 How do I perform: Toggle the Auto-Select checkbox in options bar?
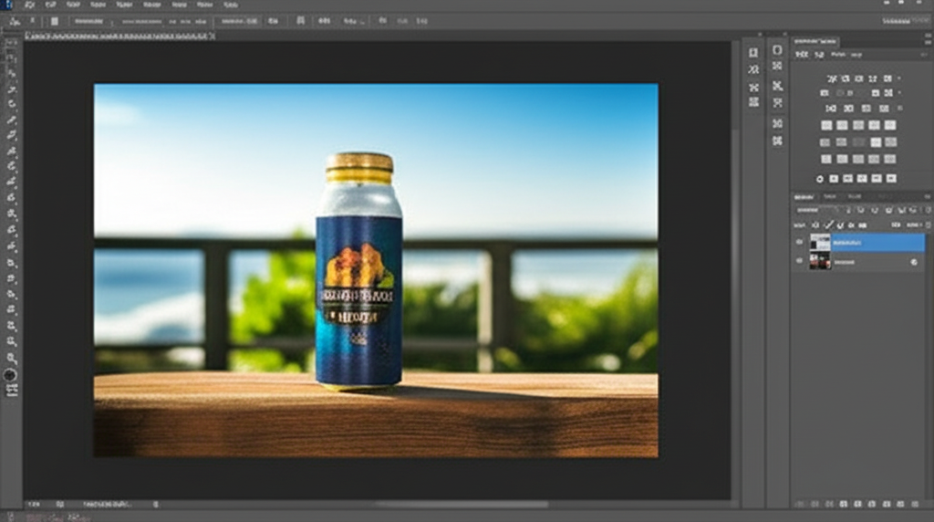pyautogui.click(x=54, y=21)
